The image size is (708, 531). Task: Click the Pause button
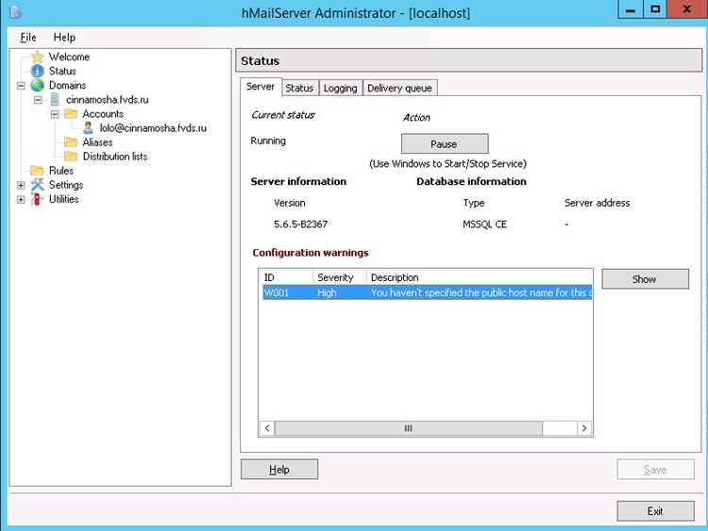pos(445,144)
